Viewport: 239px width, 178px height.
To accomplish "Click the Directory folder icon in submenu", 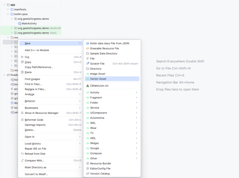I will click(x=87, y=69).
